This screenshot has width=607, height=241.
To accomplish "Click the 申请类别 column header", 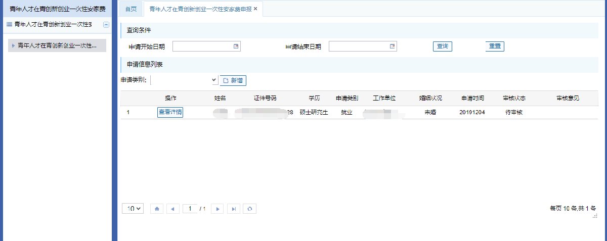I will point(346,98).
